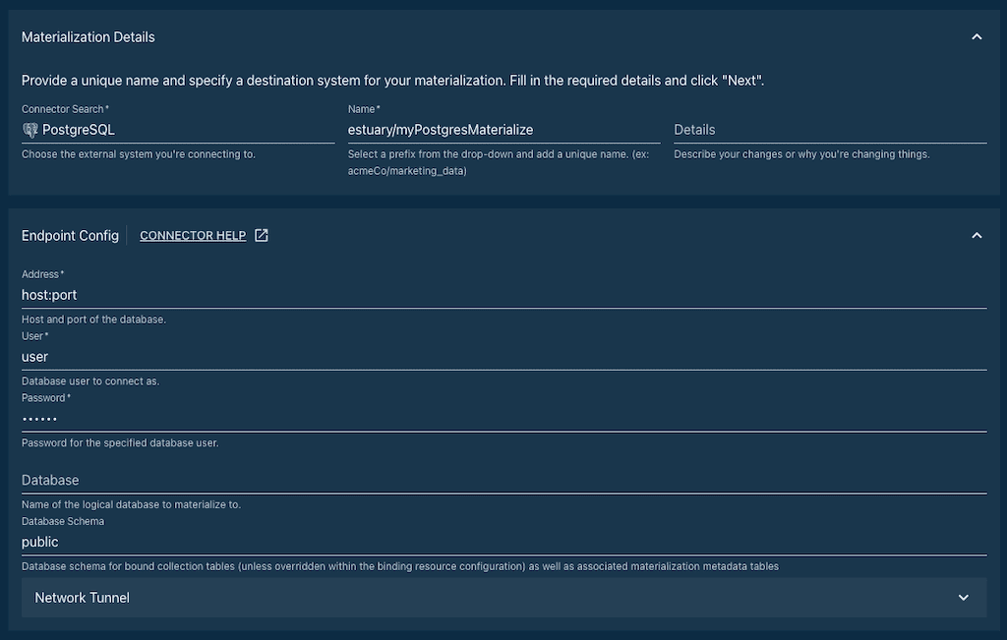Viewport: 1007px width, 640px height.
Task: Focus the Details description field
Action: point(826,129)
